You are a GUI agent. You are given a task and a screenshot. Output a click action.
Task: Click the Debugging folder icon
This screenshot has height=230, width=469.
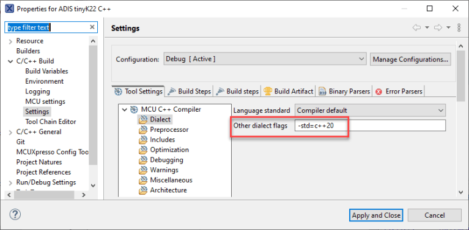pos(143,160)
